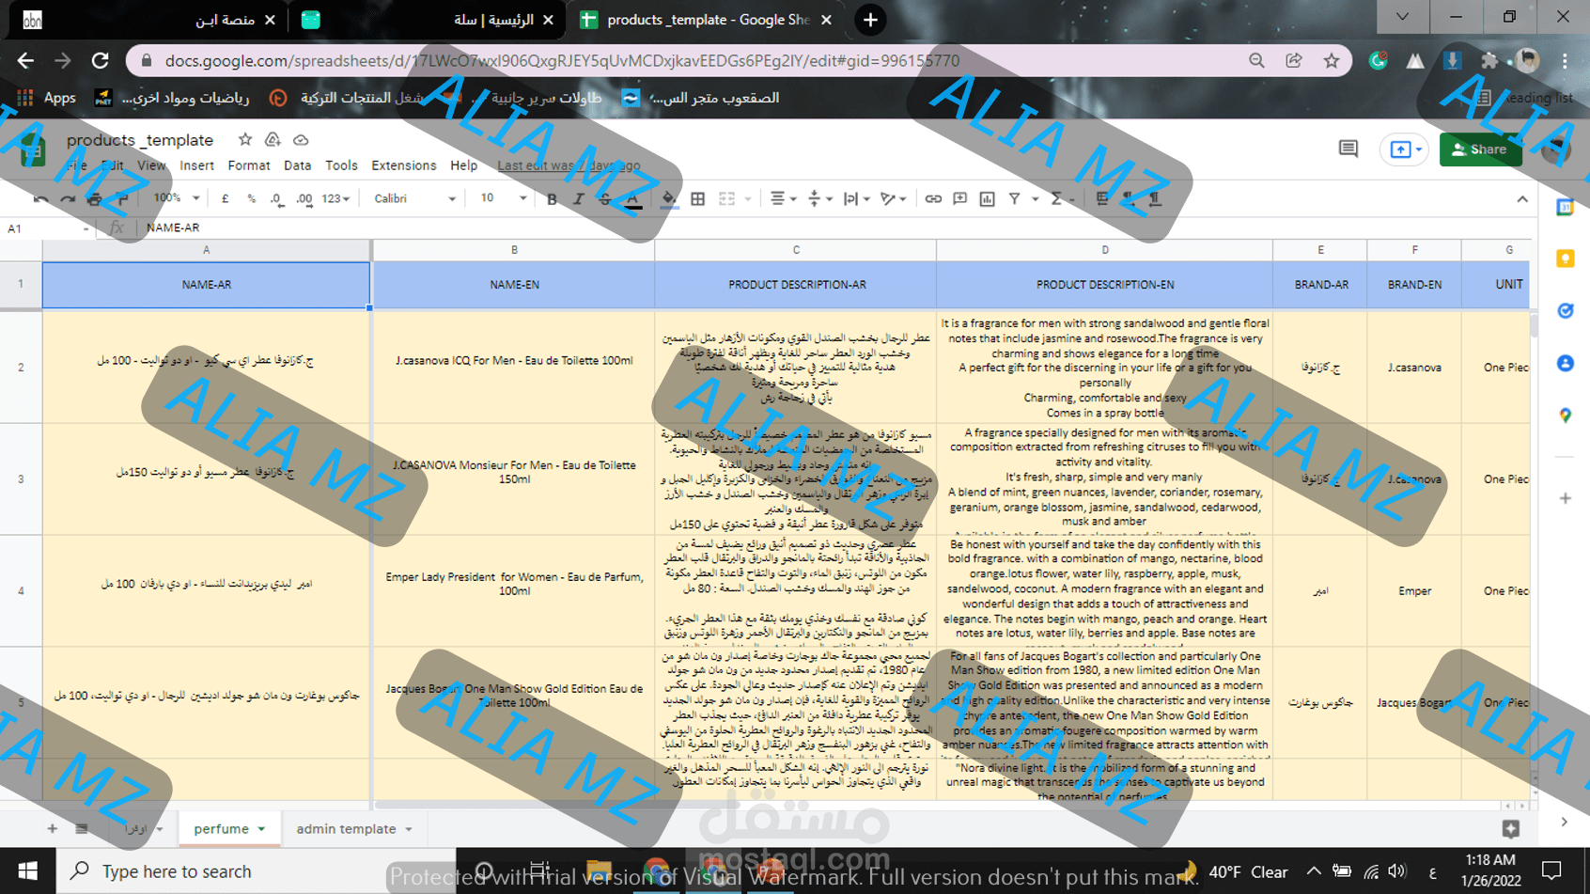Open horizontal align dropdown

tap(783, 199)
